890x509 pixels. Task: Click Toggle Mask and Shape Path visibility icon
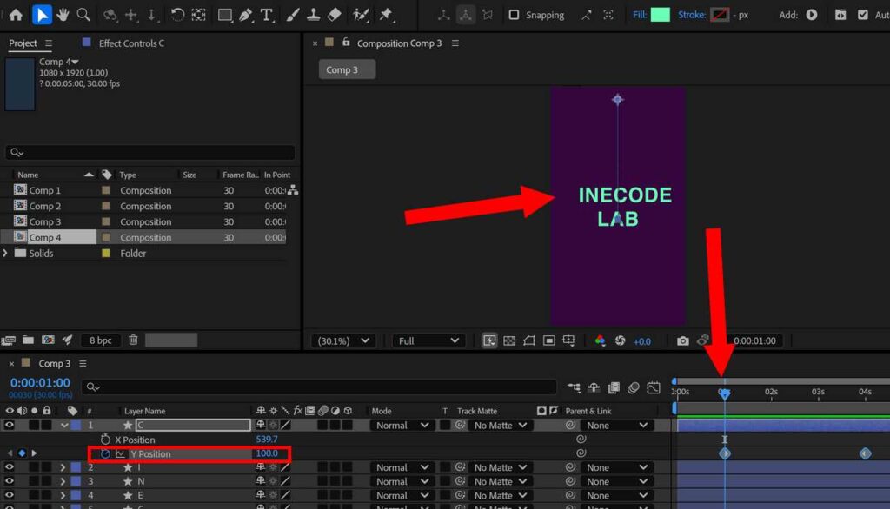[x=529, y=340]
